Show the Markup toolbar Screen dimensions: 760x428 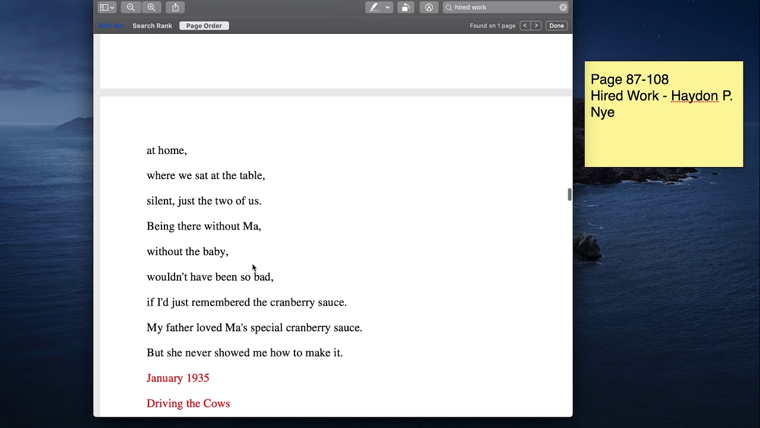[x=429, y=7]
